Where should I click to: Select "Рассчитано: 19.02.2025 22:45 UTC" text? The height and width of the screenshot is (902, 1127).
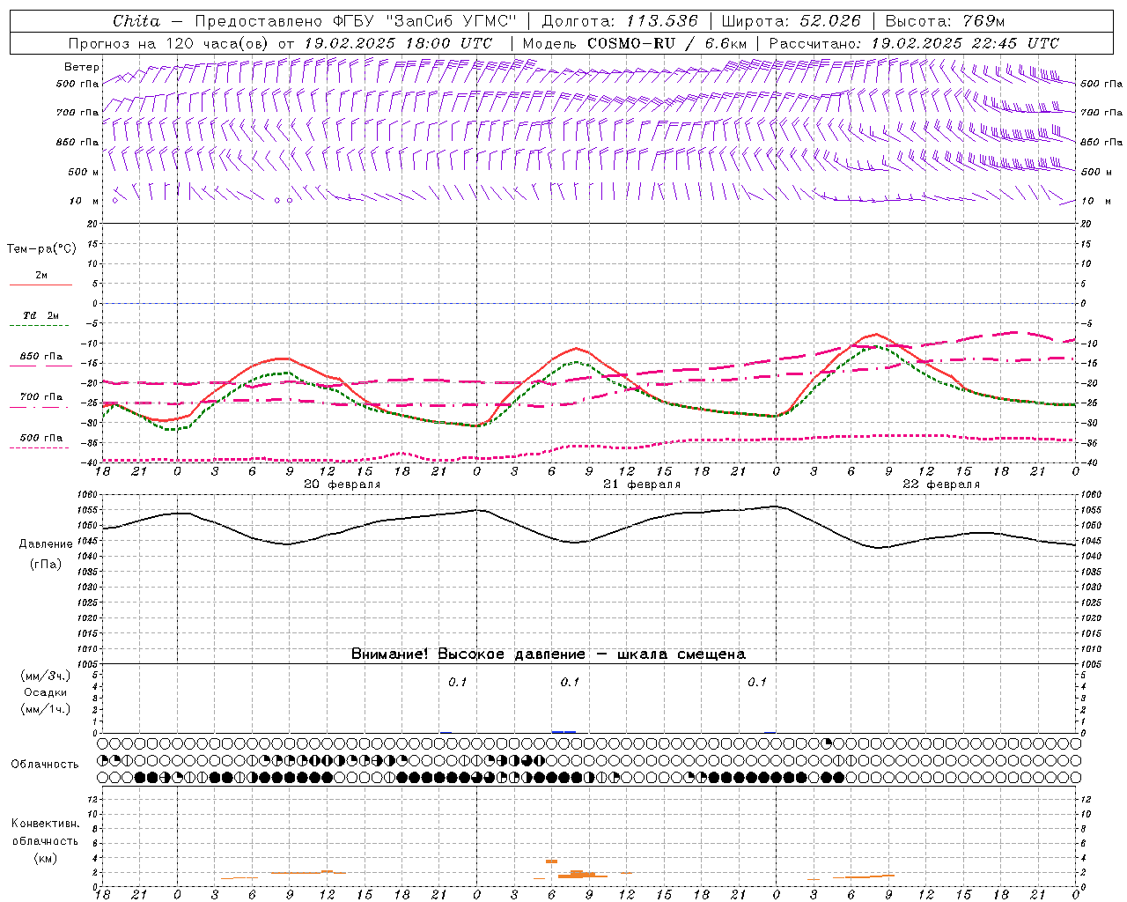point(914,43)
